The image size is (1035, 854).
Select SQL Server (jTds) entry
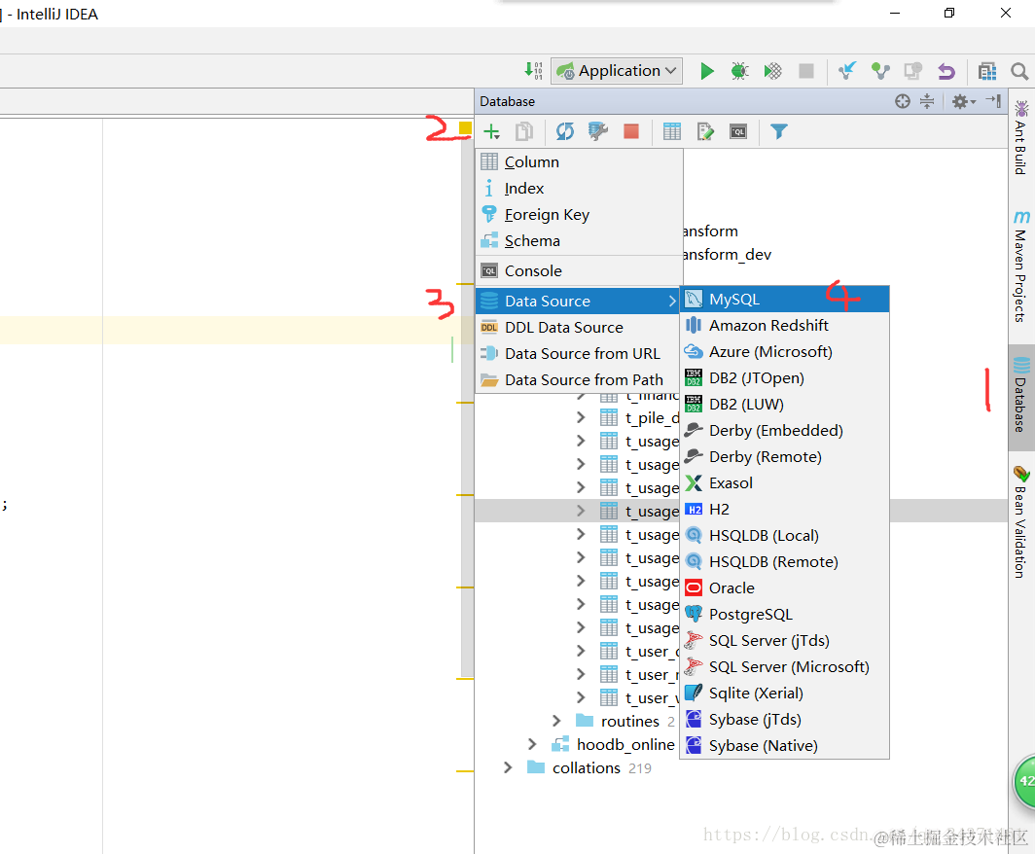[785, 641]
